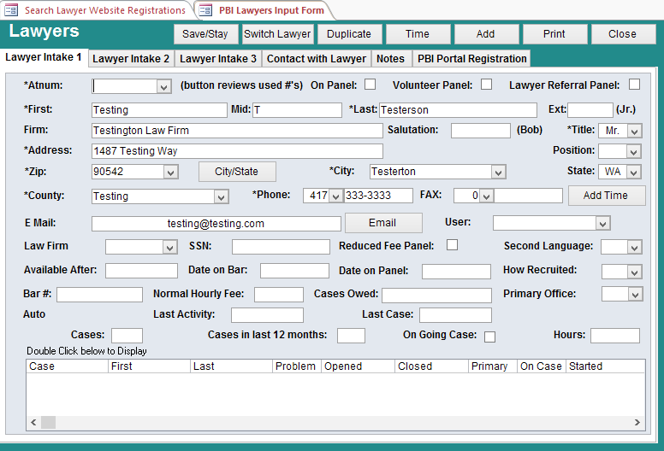This screenshot has width=664, height=451.
Task: Toggle the Volunteer Panel checkbox
Action: [x=487, y=84]
